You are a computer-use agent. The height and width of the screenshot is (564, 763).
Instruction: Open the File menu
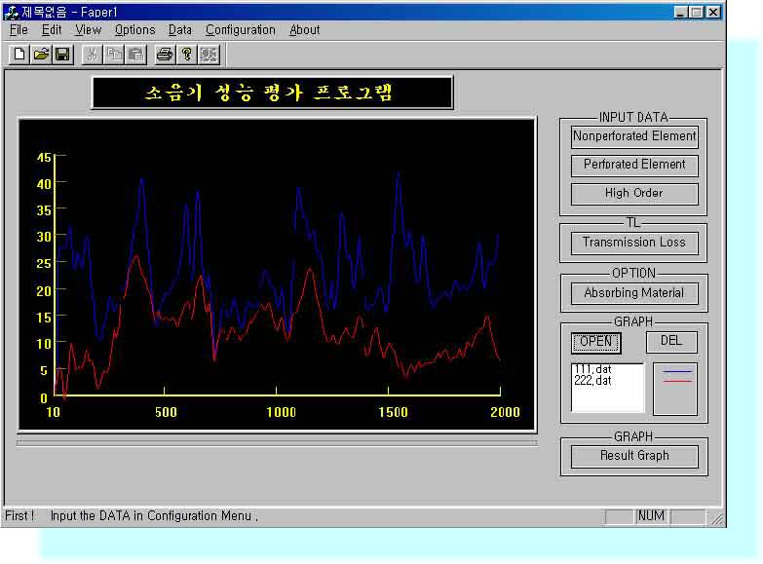click(x=19, y=30)
